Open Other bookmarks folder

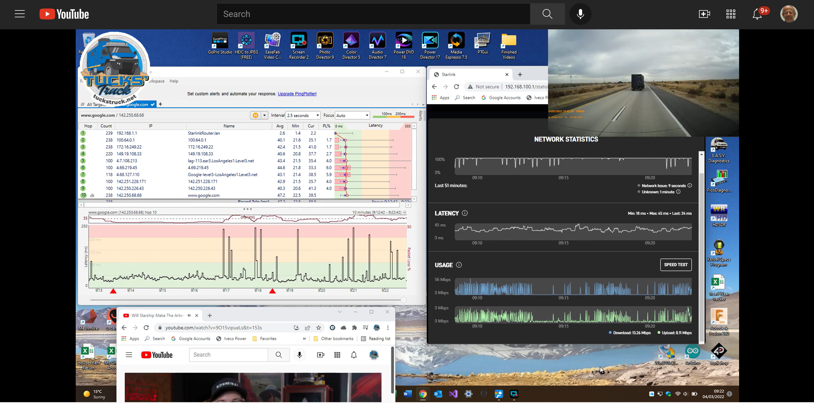click(333, 339)
